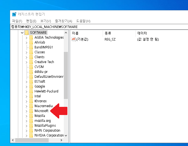
Task: Click the Registry Editor app icon in title bar
Action: point(14,14)
